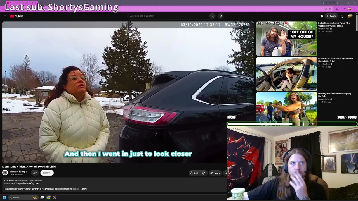Open the Chrome extensions puzzle icon

(337, 9)
